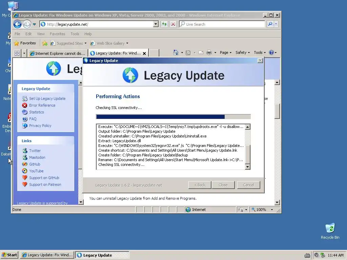This screenshot has width=347, height=260.
Task: Open the Suggested Sites dropdown
Action: click(x=68, y=43)
